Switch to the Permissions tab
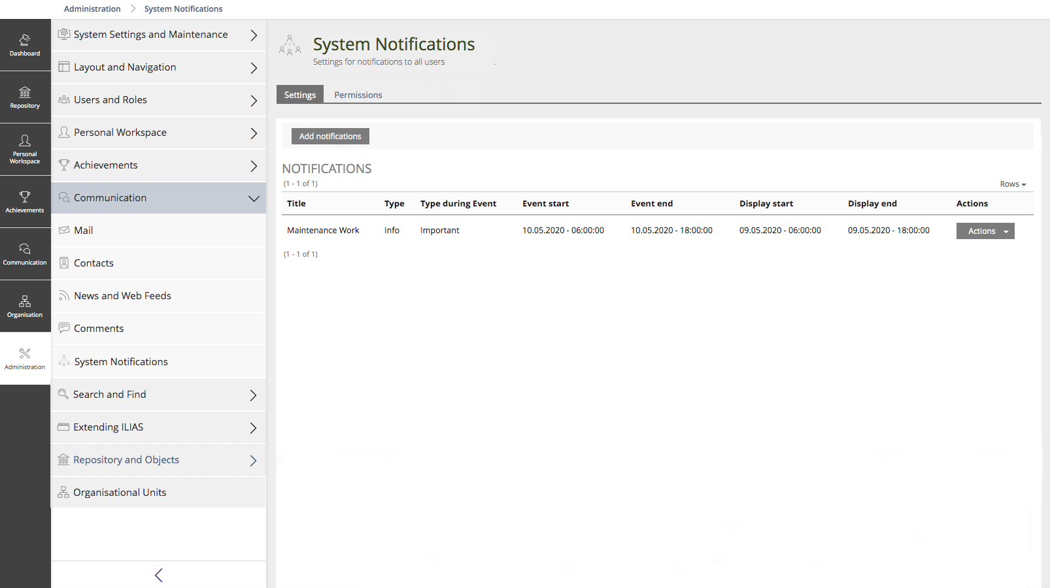Viewport: 1050px width, 588px height. click(x=358, y=95)
